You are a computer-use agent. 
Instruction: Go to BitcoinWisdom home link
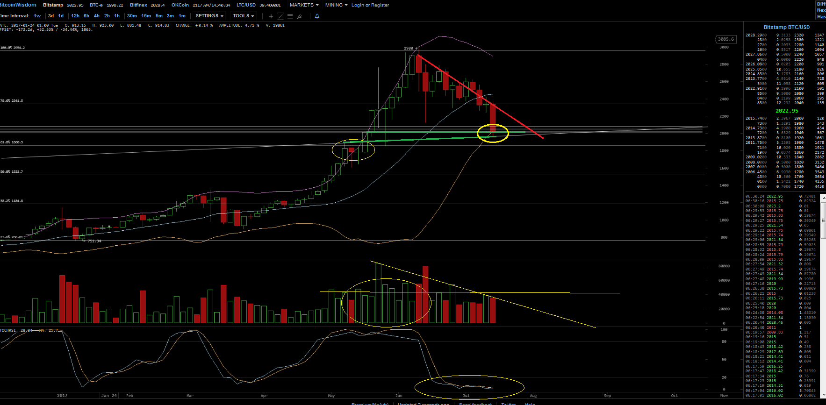[18, 5]
